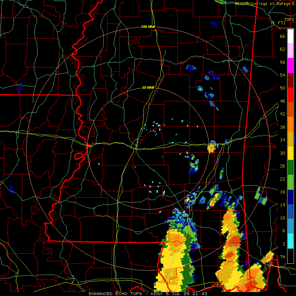This screenshot has width=296, height=296.
Task: Choose the cyan legend color band
Action: [290, 241]
